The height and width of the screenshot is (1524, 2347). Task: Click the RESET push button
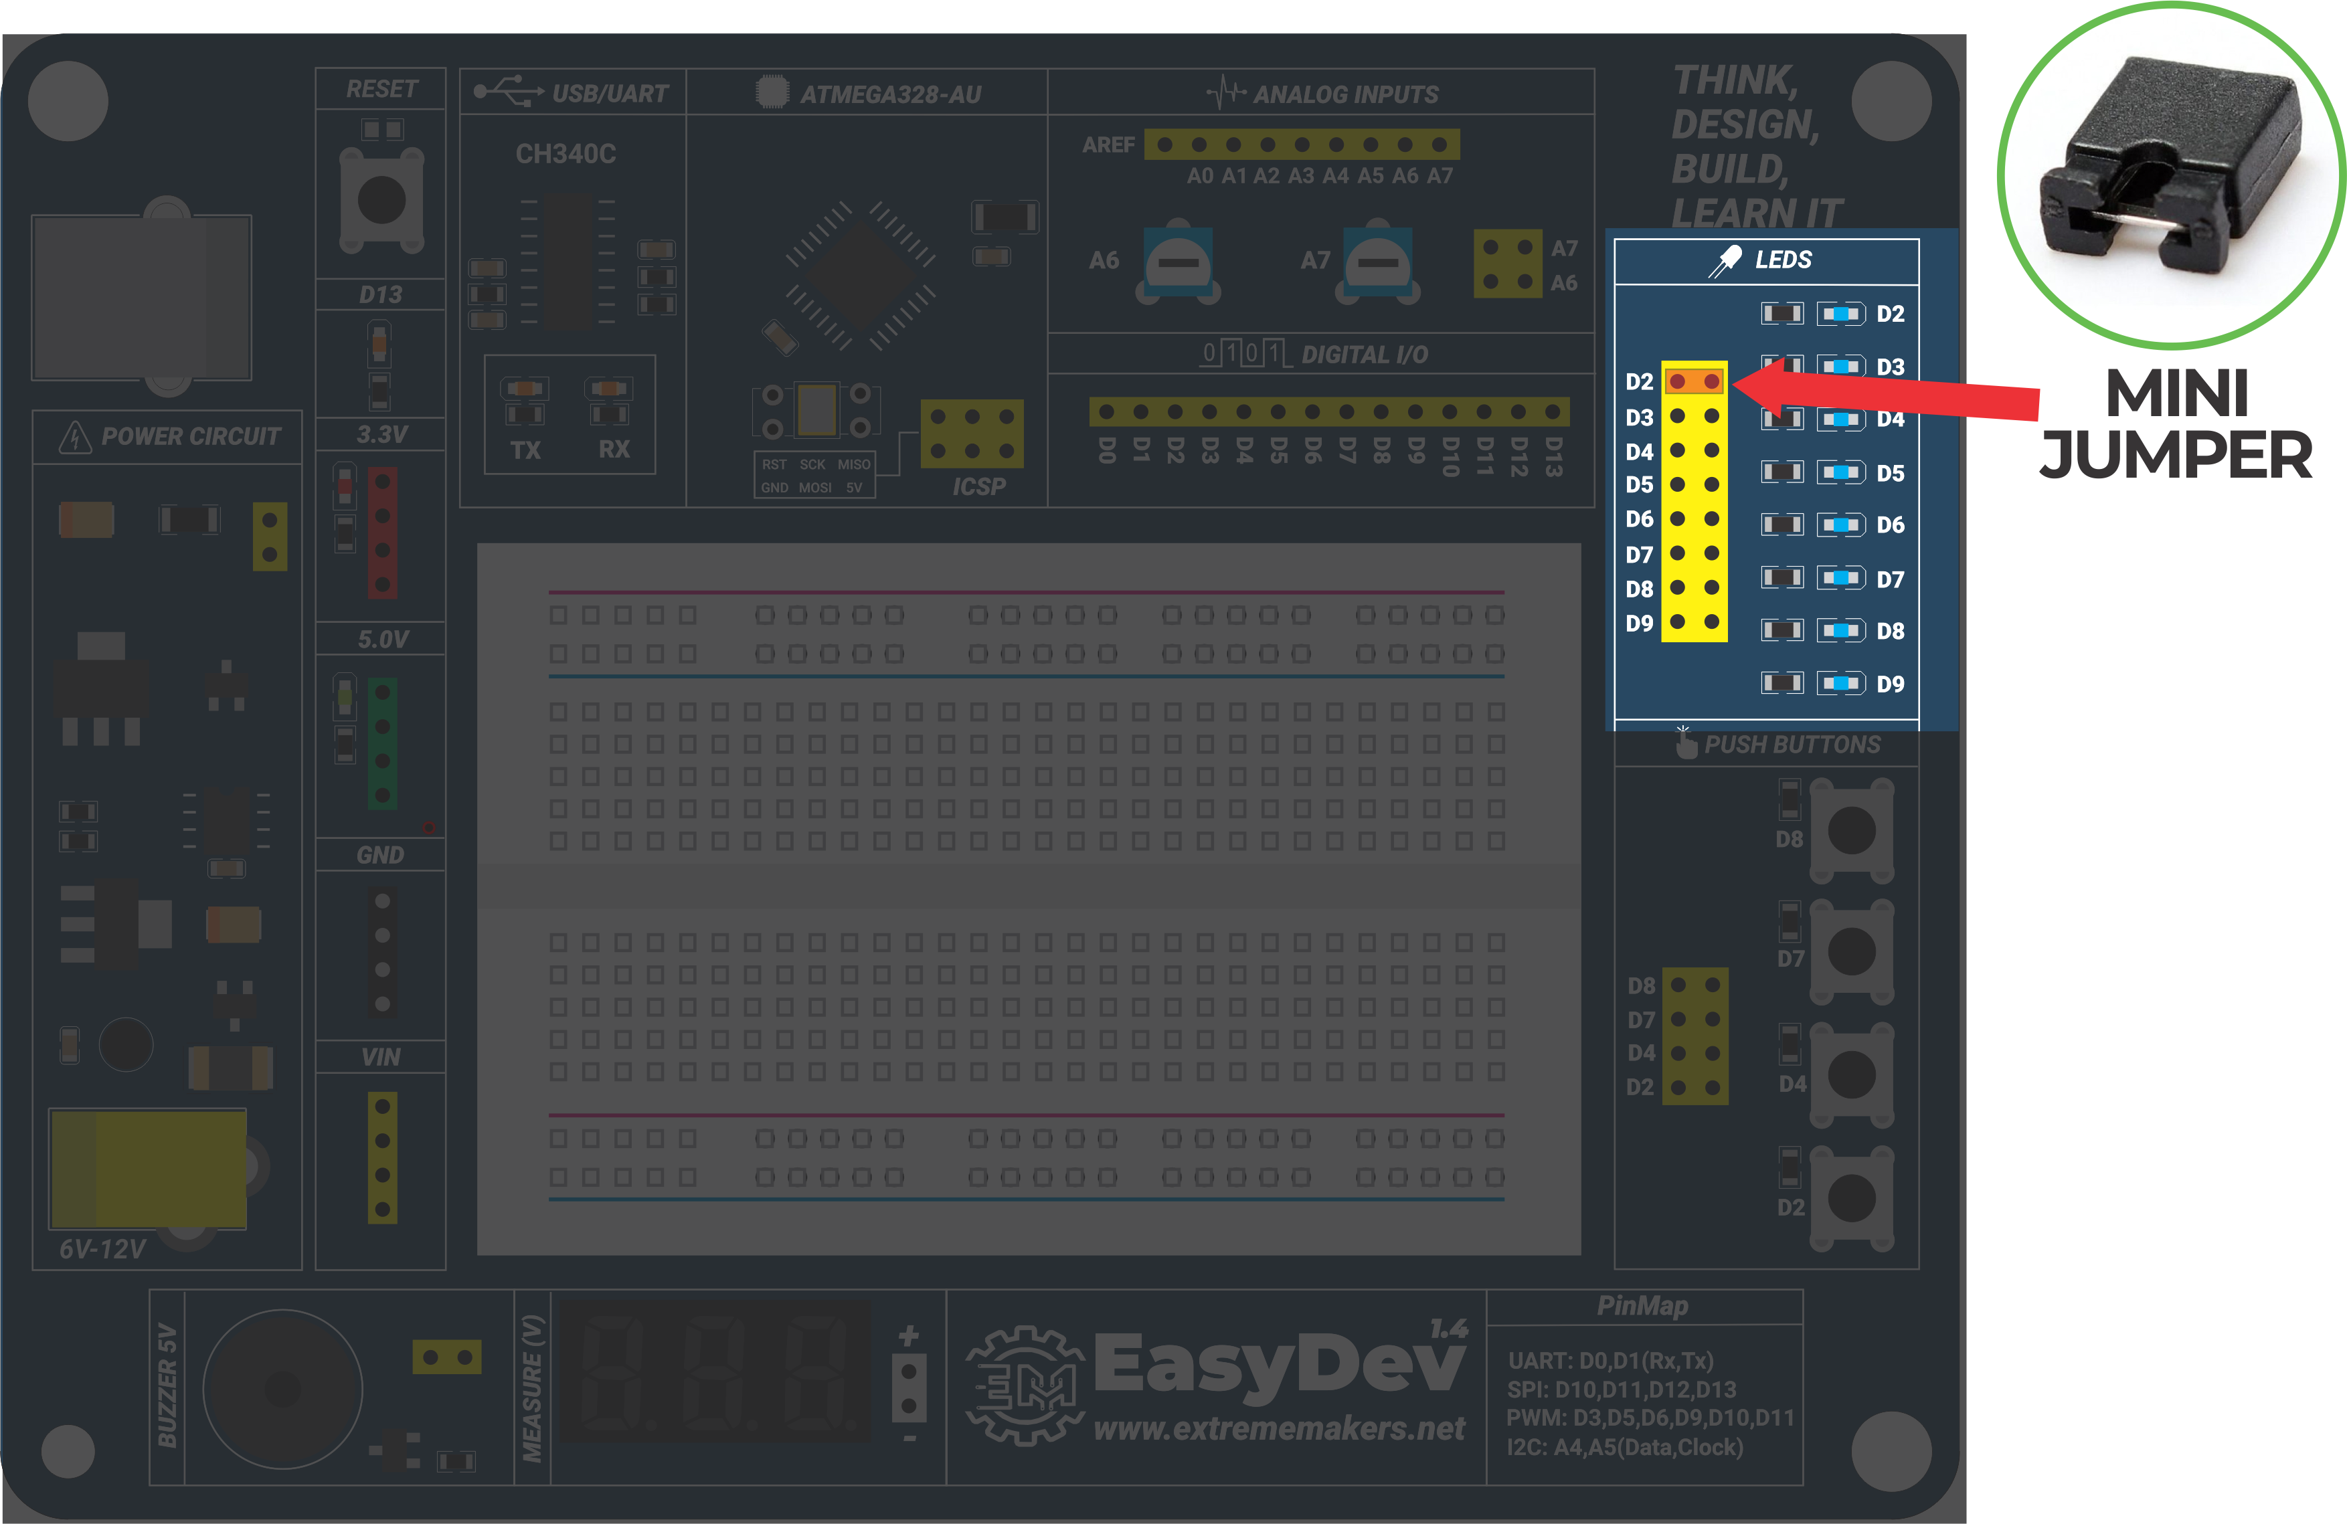coord(381,200)
